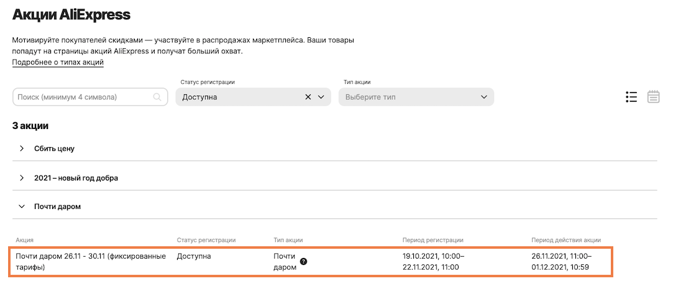Click the search magnifier icon

[x=157, y=97]
